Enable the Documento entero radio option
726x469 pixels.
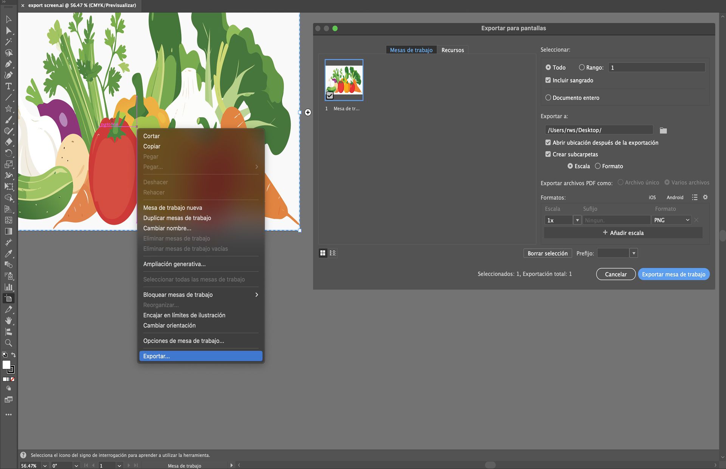tap(548, 98)
